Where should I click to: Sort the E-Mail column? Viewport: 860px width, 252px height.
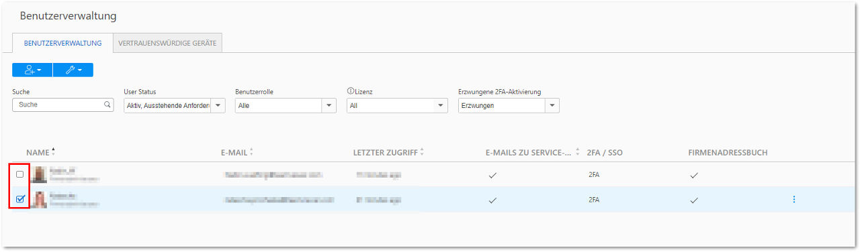click(251, 152)
